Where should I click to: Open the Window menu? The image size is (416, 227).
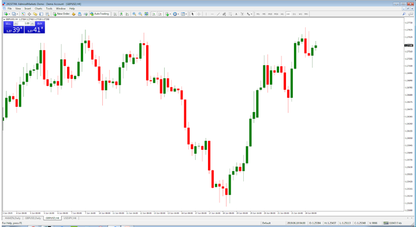pyautogui.click(x=61, y=9)
